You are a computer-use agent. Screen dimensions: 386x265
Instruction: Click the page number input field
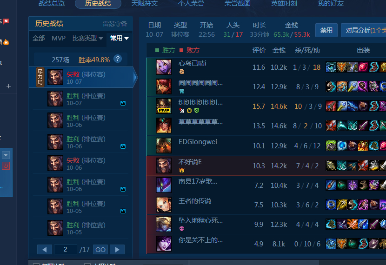[65, 250]
